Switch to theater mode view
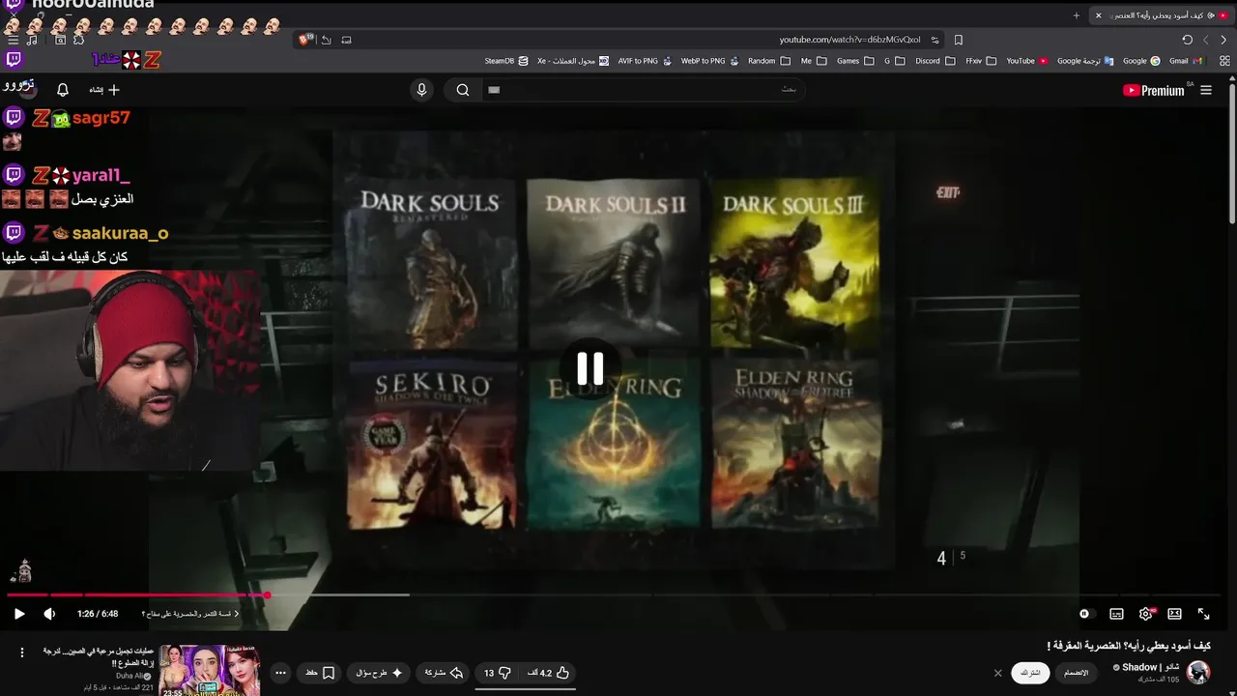Image resolution: width=1237 pixels, height=696 pixels. 1174,614
